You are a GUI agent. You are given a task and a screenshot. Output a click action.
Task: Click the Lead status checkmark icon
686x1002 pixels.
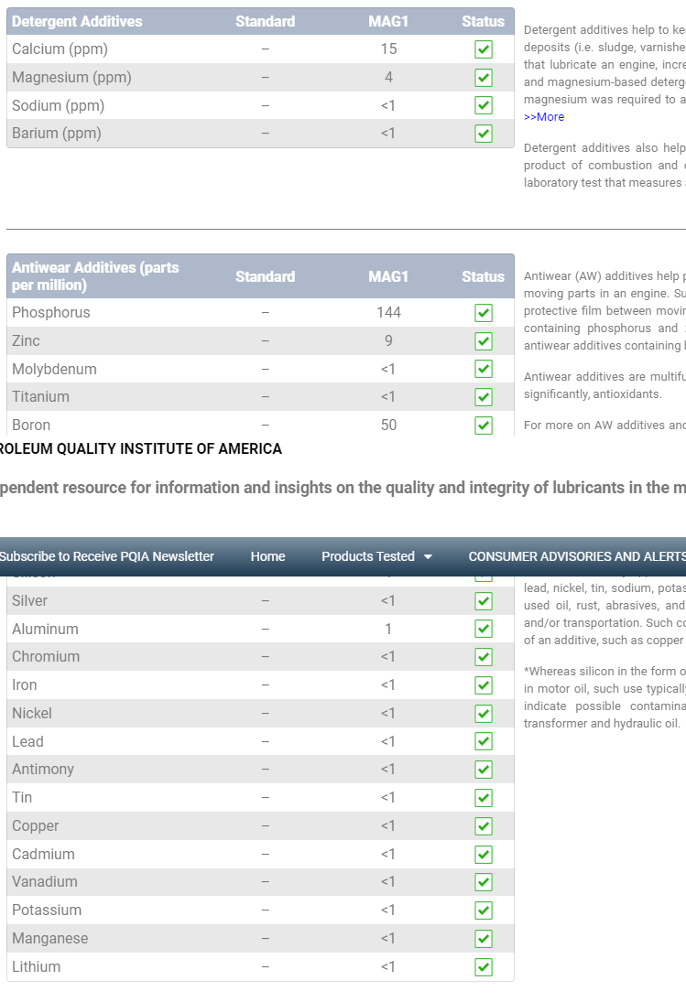click(x=484, y=741)
